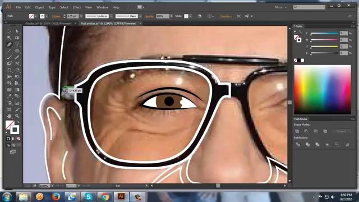Screen dimensions: 359x202
Task: Select the Blend tool
Action: (x=17, y=96)
